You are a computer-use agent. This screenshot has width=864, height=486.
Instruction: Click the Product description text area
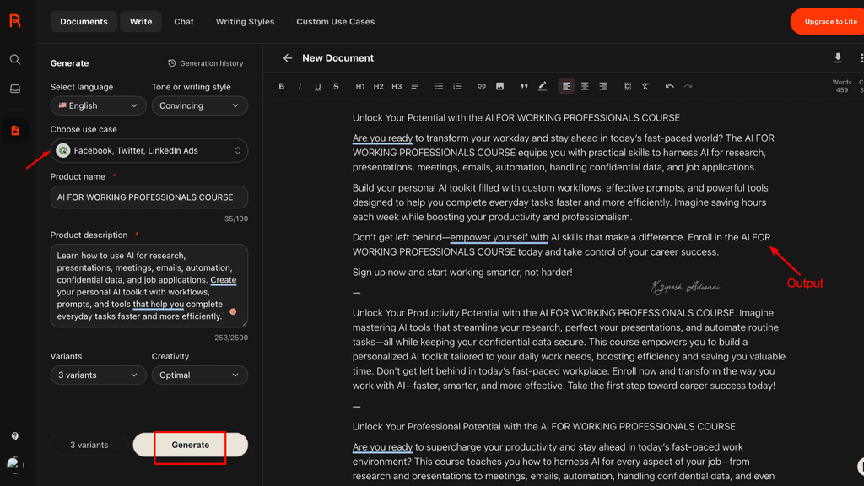148,286
